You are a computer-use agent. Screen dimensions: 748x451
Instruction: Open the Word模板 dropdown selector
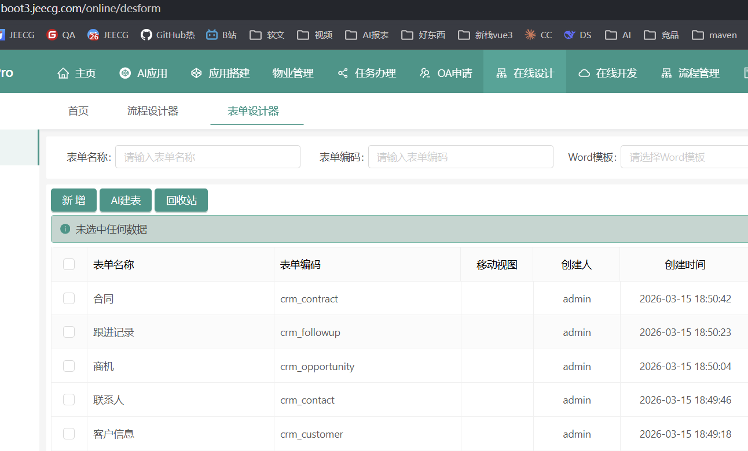pos(683,157)
